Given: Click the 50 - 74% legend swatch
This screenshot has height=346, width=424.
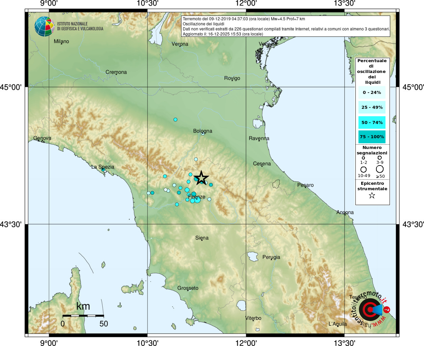Looking at the screenshot, I should (x=372, y=122).
